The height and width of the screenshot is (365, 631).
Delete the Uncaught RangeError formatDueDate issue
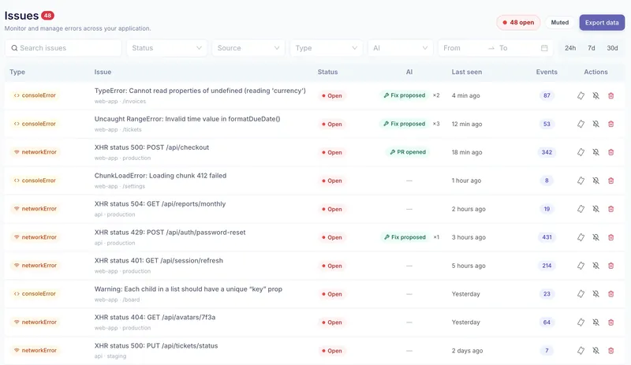pyautogui.click(x=610, y=124)
